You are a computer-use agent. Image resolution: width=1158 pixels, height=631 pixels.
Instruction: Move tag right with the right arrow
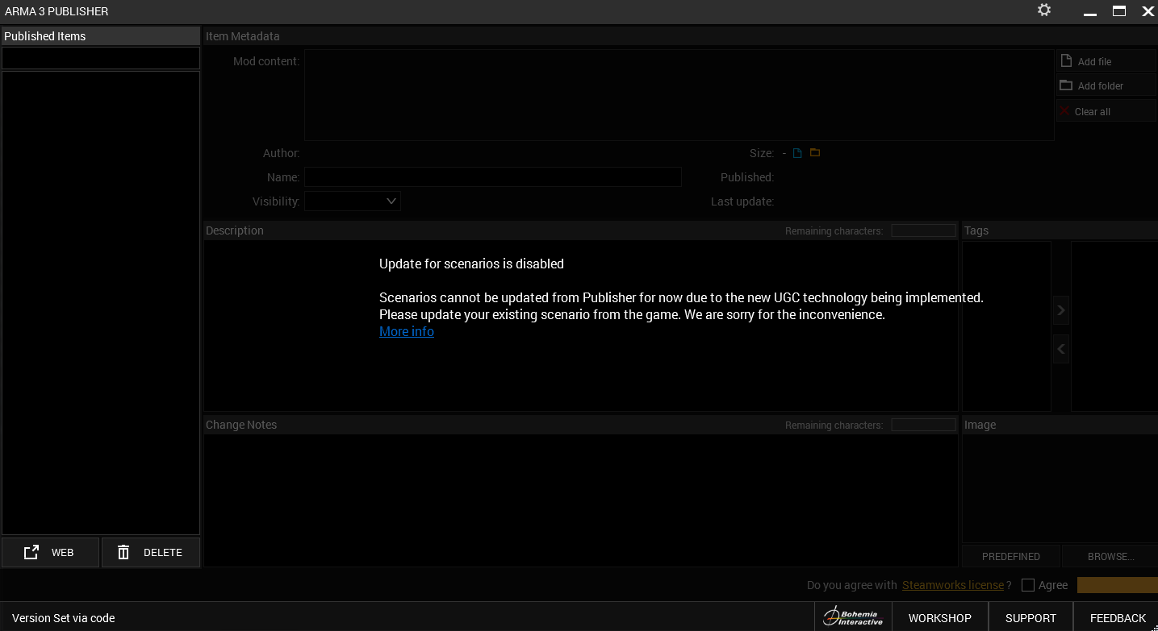(x=1061, y=310)
